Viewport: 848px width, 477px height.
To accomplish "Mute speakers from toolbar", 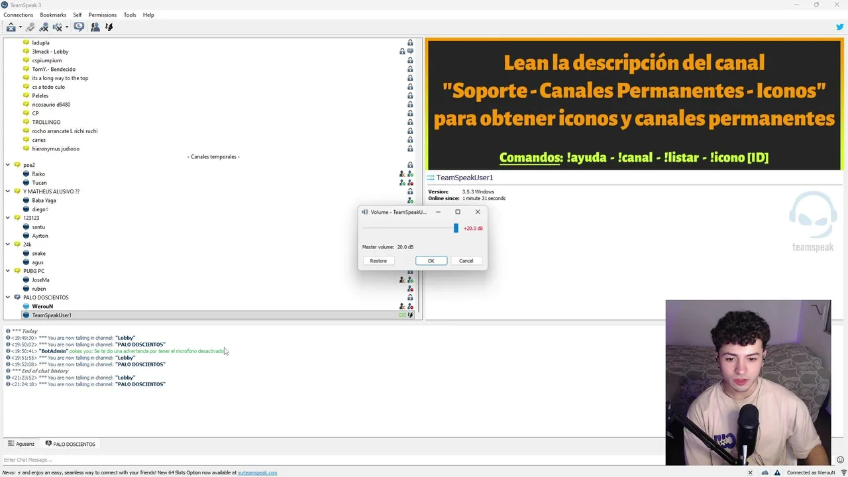I will 57,27.
